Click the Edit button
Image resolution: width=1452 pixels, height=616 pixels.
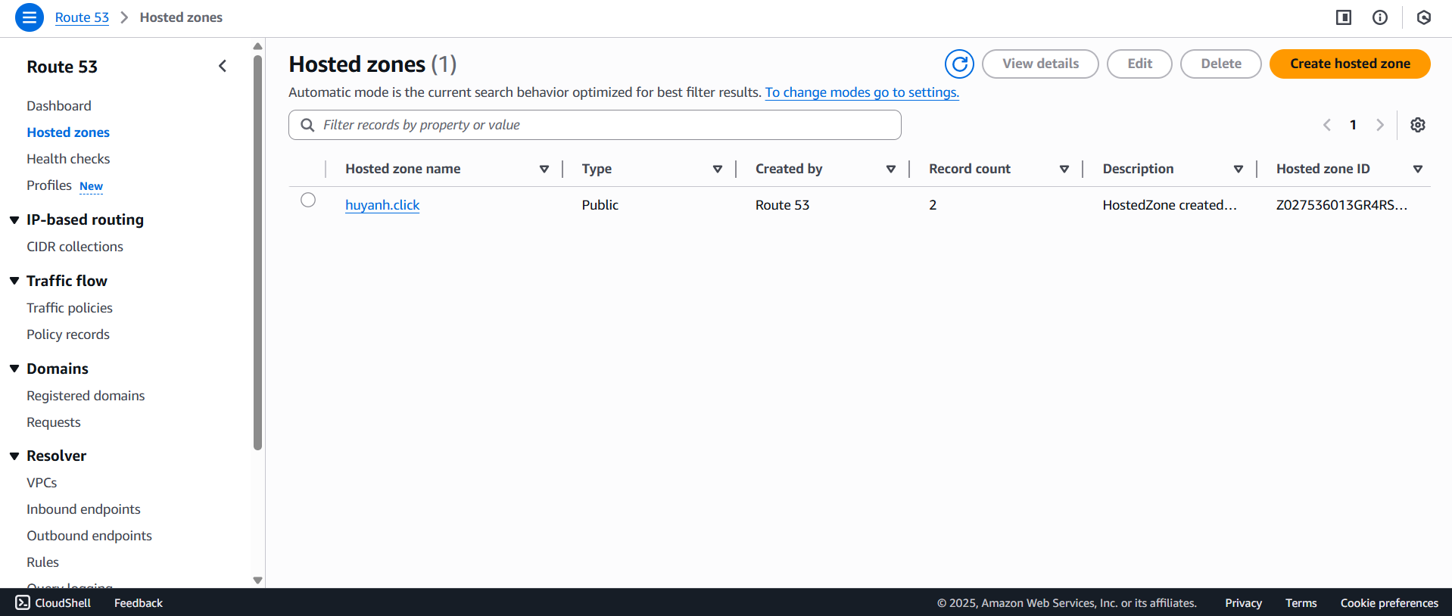tap(1139, 64)
